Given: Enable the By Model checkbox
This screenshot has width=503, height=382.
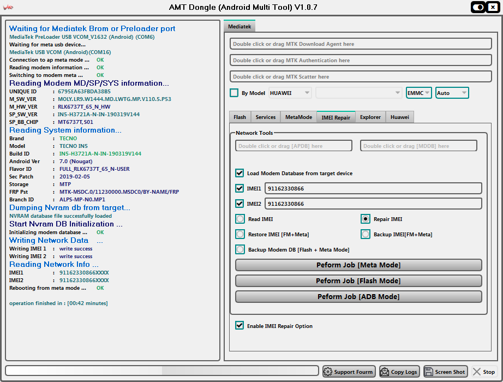Looking at the screenshot, I should (x=234, y=93).
